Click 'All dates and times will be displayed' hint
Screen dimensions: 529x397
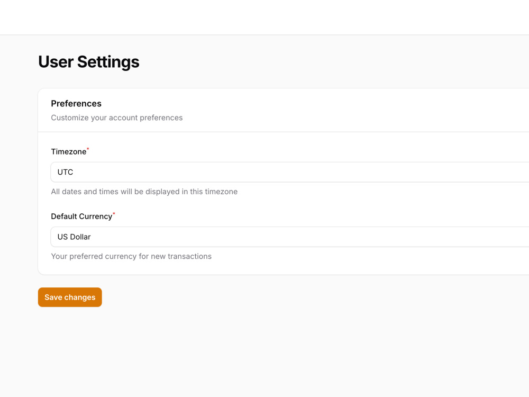coord(144,192)
